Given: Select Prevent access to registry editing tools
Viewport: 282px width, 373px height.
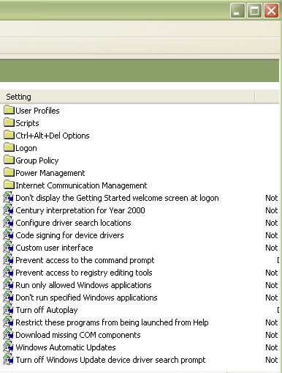Looking at the screenshot, I should coord(84,273).
